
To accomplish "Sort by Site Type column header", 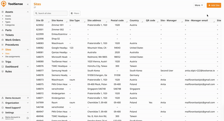I will (74, 20).
